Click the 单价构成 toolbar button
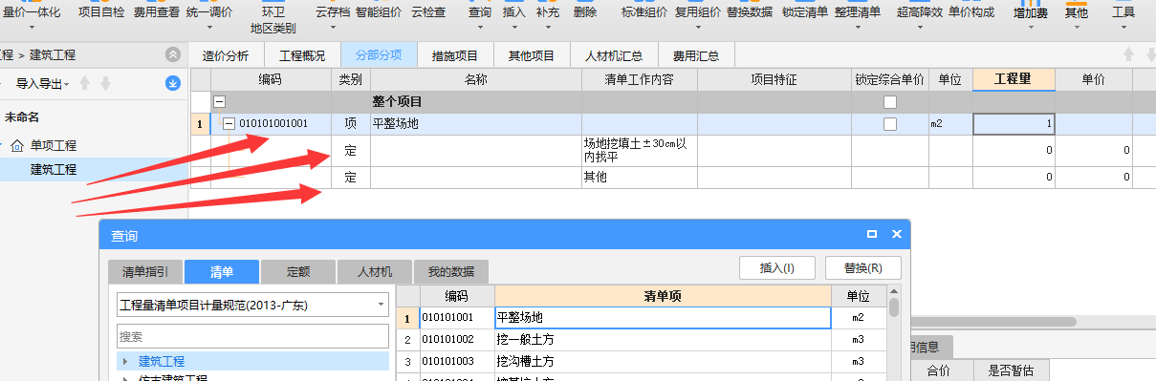1156x381 pixels. point(971,12)
